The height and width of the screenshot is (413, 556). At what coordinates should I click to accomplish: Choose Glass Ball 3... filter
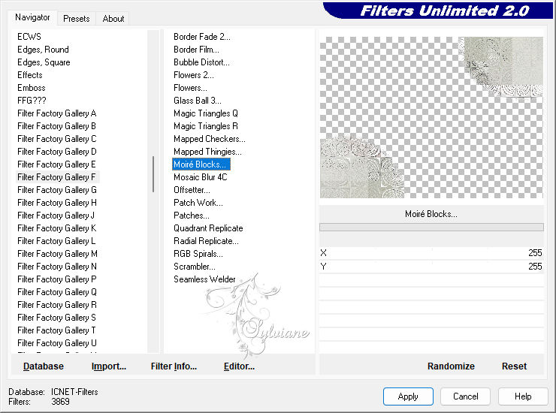coord(197,101)
